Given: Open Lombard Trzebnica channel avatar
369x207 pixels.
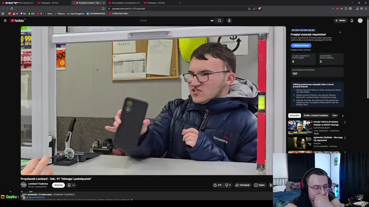Looking at the screenshot, I should (24, 185).
